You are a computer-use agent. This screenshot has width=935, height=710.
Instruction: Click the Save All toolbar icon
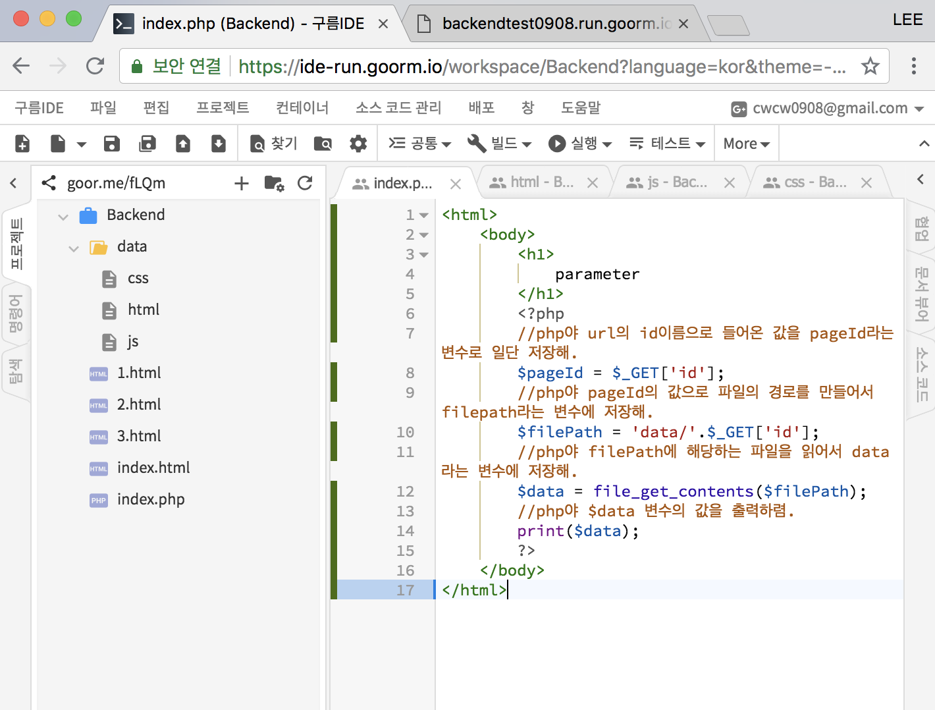tap(147, 143)
